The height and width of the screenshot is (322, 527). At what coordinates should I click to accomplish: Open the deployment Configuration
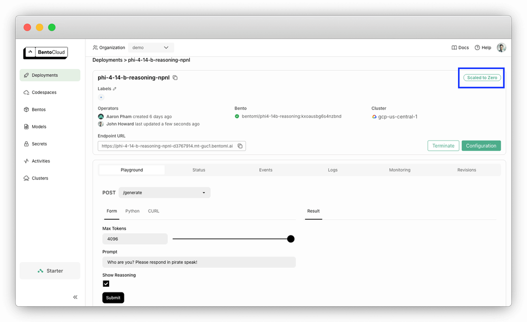481,145
